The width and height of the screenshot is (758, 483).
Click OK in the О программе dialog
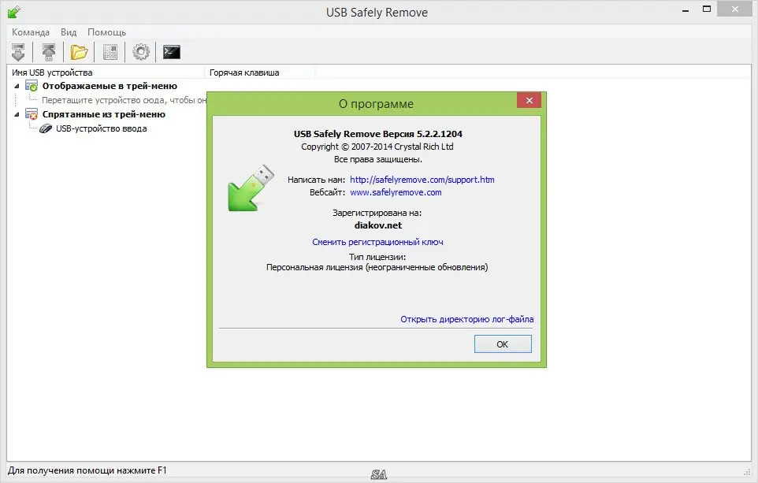pyautogui.click(x=503, y=344)
